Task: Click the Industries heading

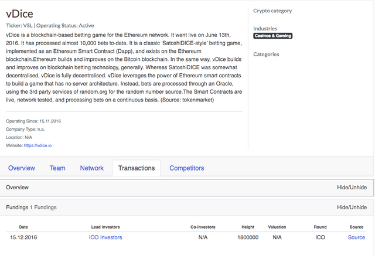Action: pyautogui.click(x=265, y=29)
